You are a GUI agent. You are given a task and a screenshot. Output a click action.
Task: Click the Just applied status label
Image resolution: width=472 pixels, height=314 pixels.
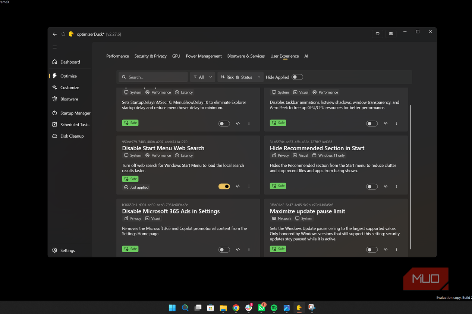136,188
